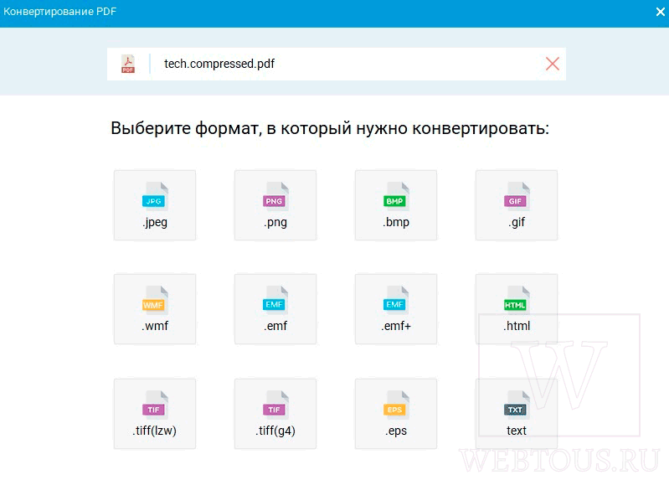This screenshot has width=669, height=480.
Task: Pick the .eps conversion format
Action: click(x=396, y=414)
